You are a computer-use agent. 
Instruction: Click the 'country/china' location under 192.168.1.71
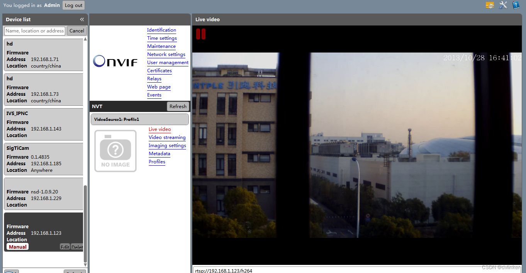(x=46, y=66)
